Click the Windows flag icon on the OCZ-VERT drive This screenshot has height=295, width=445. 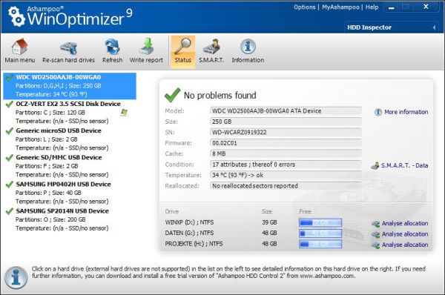click(x=124, y=113)
